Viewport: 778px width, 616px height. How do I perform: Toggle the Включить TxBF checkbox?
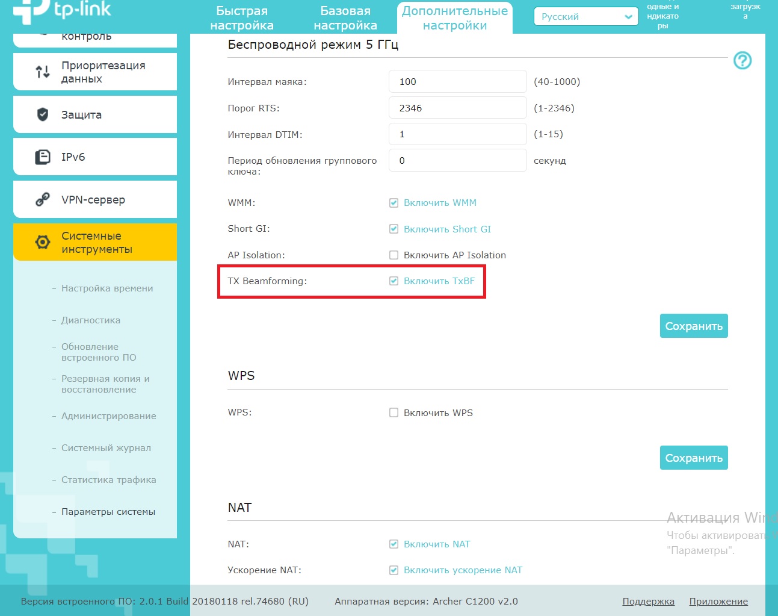(x=394, y=281)
